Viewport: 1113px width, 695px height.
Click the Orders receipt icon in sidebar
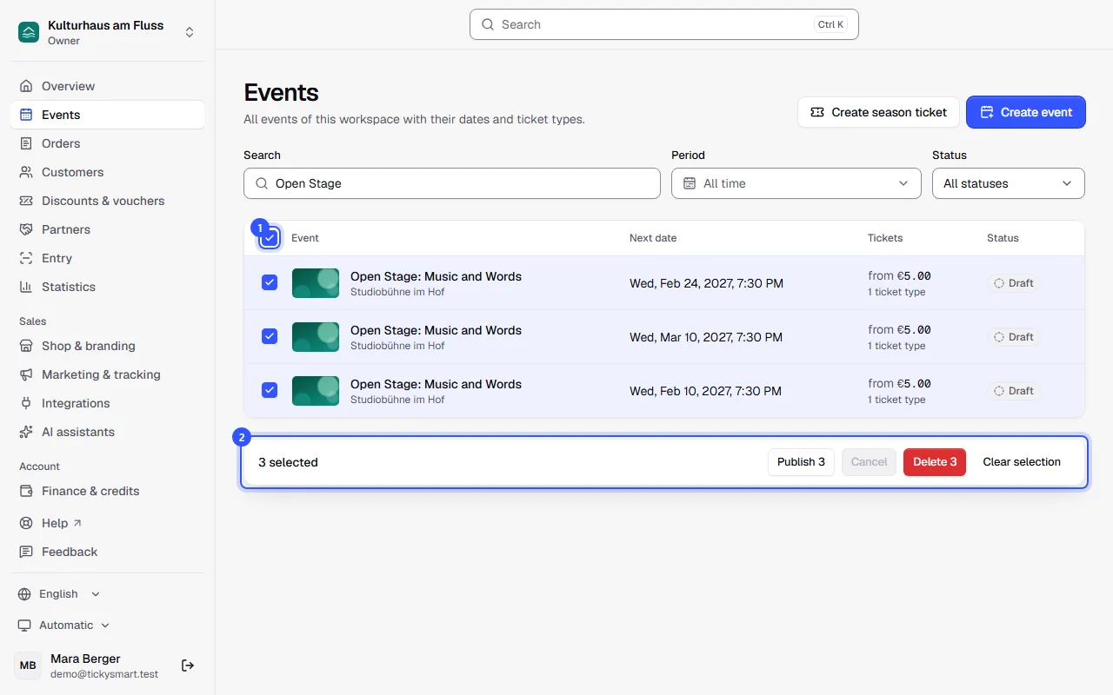click(x=26, y=143)
